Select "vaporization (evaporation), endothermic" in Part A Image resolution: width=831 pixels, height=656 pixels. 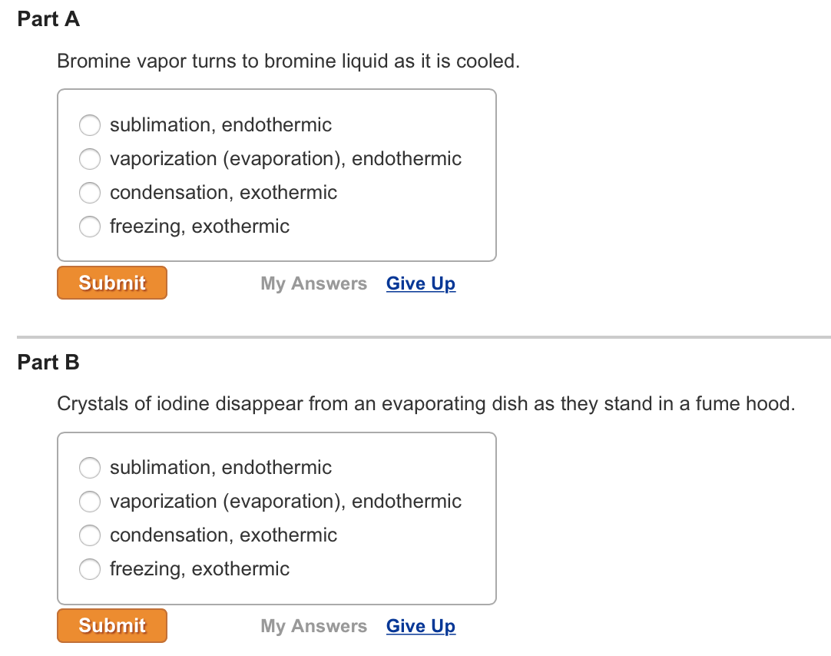[90, 159]
